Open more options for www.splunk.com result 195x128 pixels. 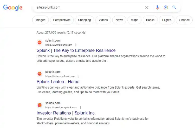tap(76, 45)
